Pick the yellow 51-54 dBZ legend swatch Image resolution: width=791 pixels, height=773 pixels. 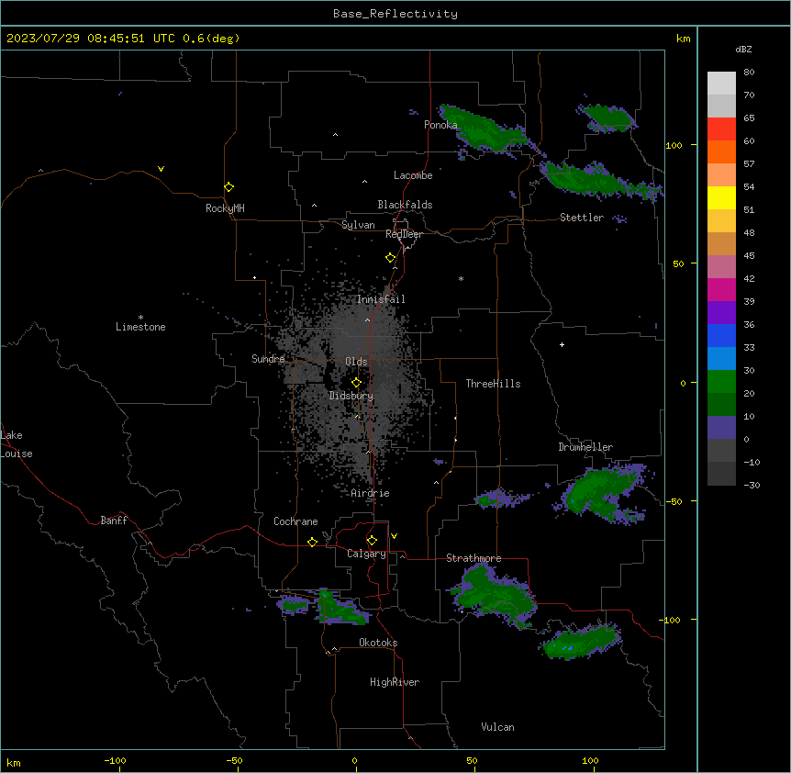tap(721, 197)
